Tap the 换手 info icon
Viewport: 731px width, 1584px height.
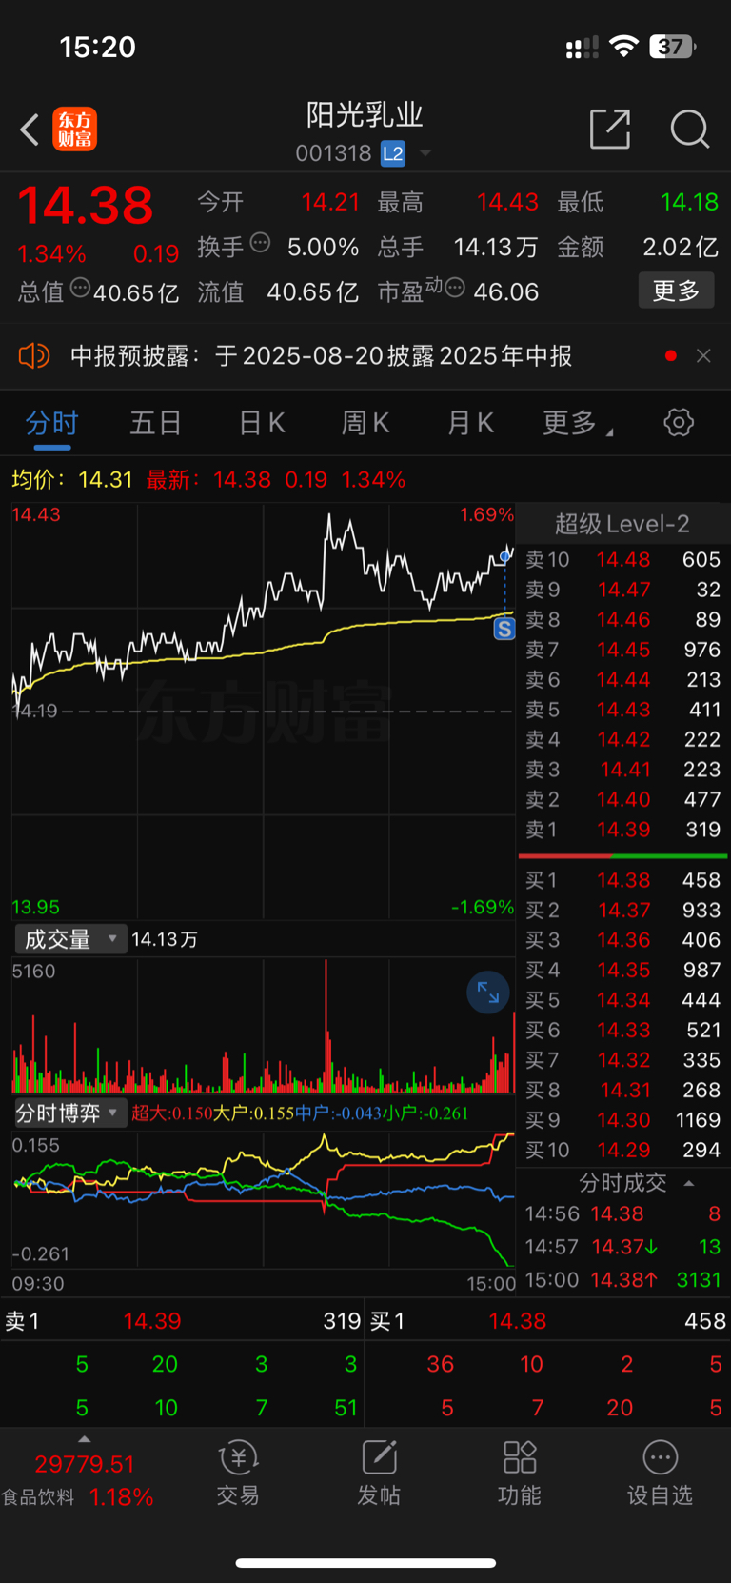click(x=260, y=243)
